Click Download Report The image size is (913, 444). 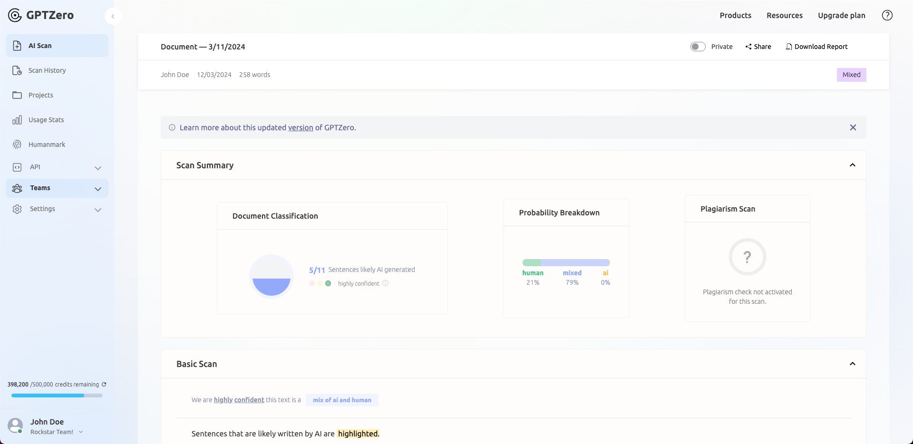pos(821,47)
